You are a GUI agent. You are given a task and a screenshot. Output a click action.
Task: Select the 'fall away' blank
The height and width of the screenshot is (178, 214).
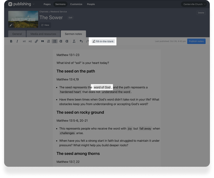(x=145, y=129)
